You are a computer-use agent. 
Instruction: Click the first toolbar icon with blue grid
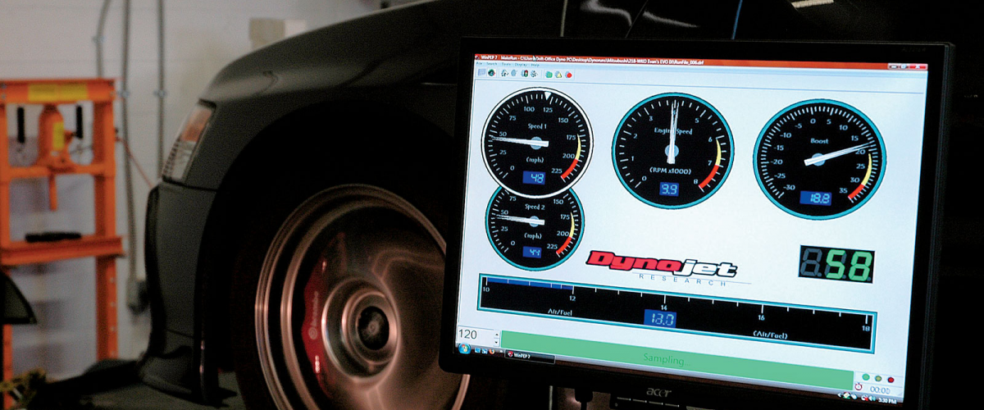click(482, 72)
